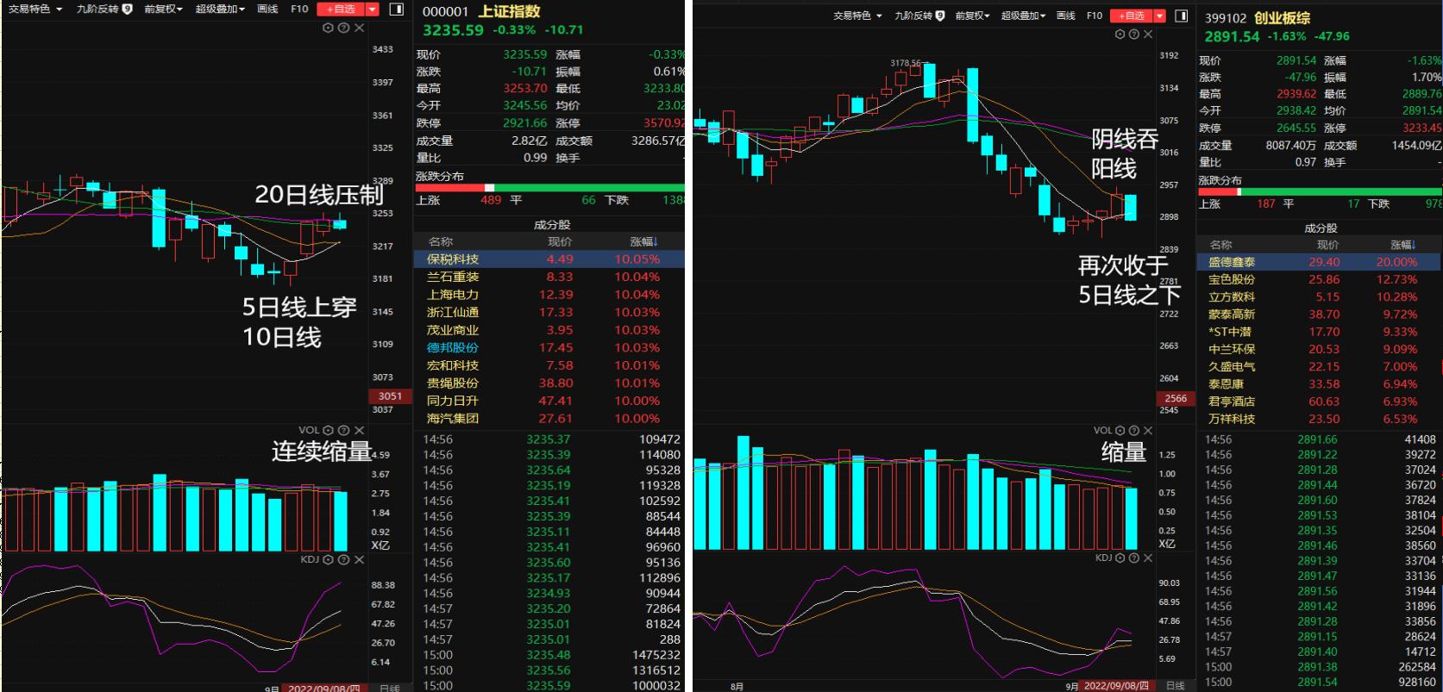Expand 交易特色 dropdown in ChiNext toolbar

tap(857, 16)
